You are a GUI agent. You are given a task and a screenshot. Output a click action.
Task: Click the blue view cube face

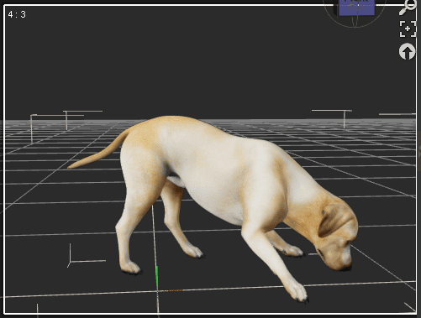click(356, 8)
